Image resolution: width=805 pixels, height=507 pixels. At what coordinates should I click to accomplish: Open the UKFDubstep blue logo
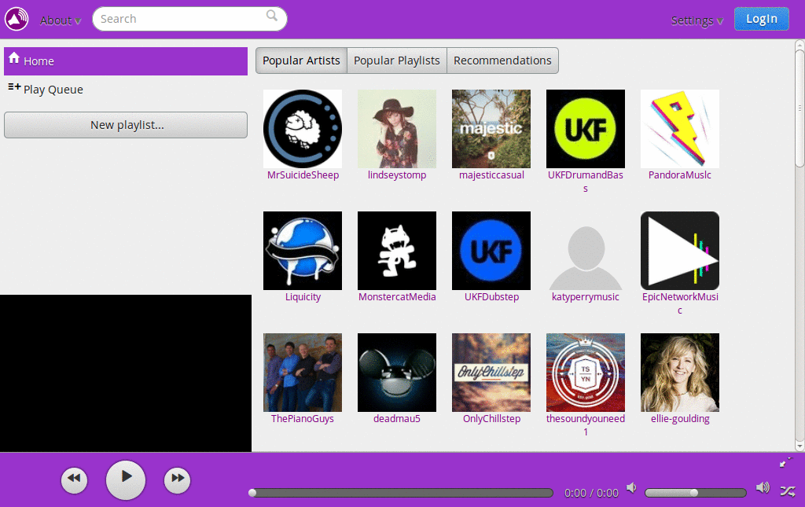point(491,251)
